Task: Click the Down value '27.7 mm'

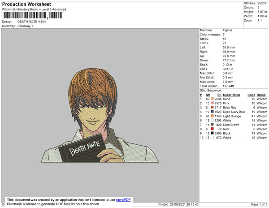Action: [229, 60]
